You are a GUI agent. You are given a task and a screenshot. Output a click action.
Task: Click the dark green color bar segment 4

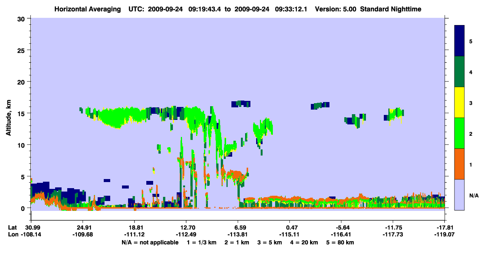pos(459,72)
